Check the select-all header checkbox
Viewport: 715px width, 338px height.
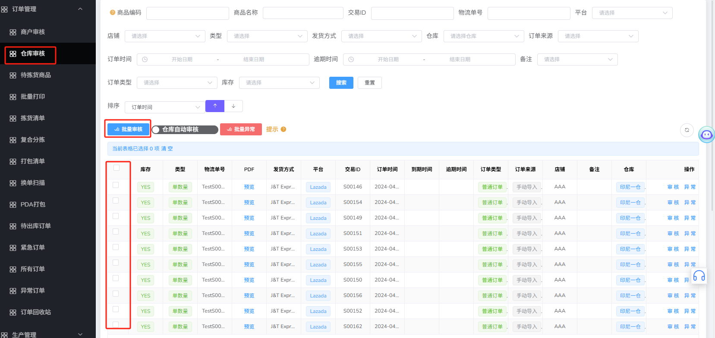point(117,168)
